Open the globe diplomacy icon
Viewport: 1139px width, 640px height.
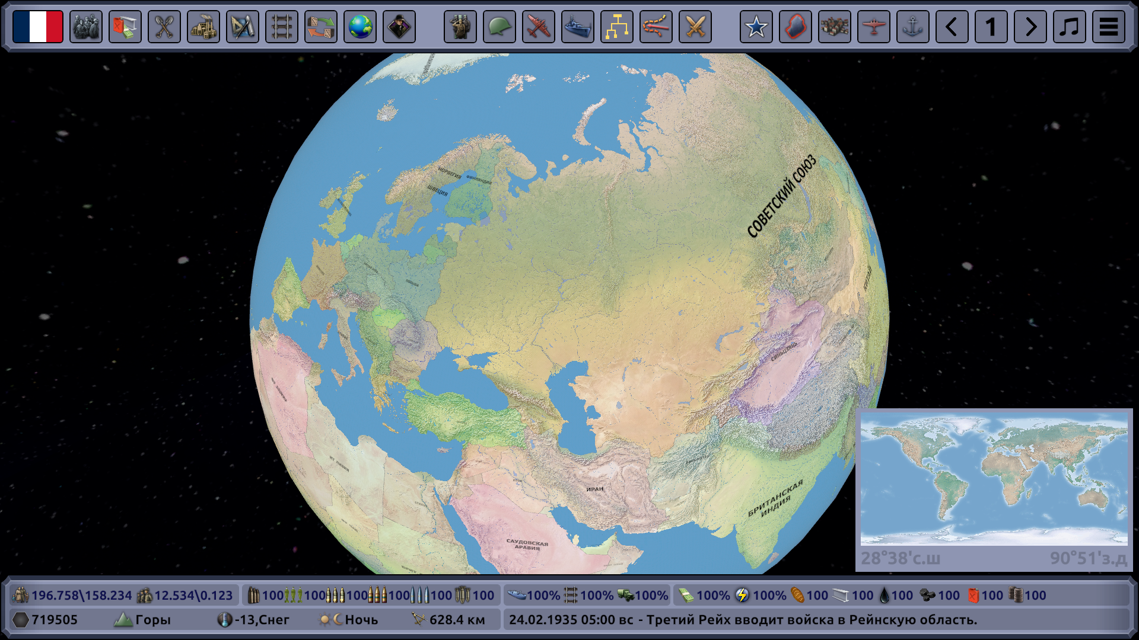coord(359,27)
